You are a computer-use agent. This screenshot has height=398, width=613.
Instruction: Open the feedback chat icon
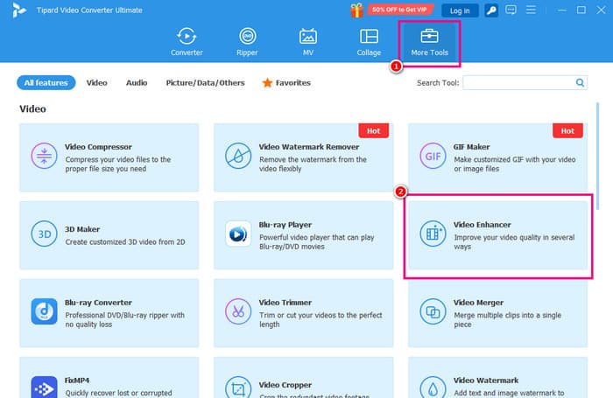click(x=511, y=10)
